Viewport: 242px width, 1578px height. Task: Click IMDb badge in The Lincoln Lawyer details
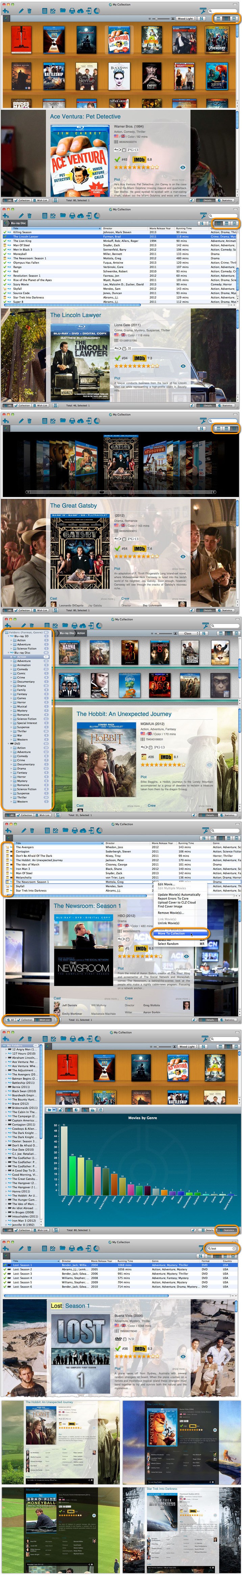tap(139, 358)
